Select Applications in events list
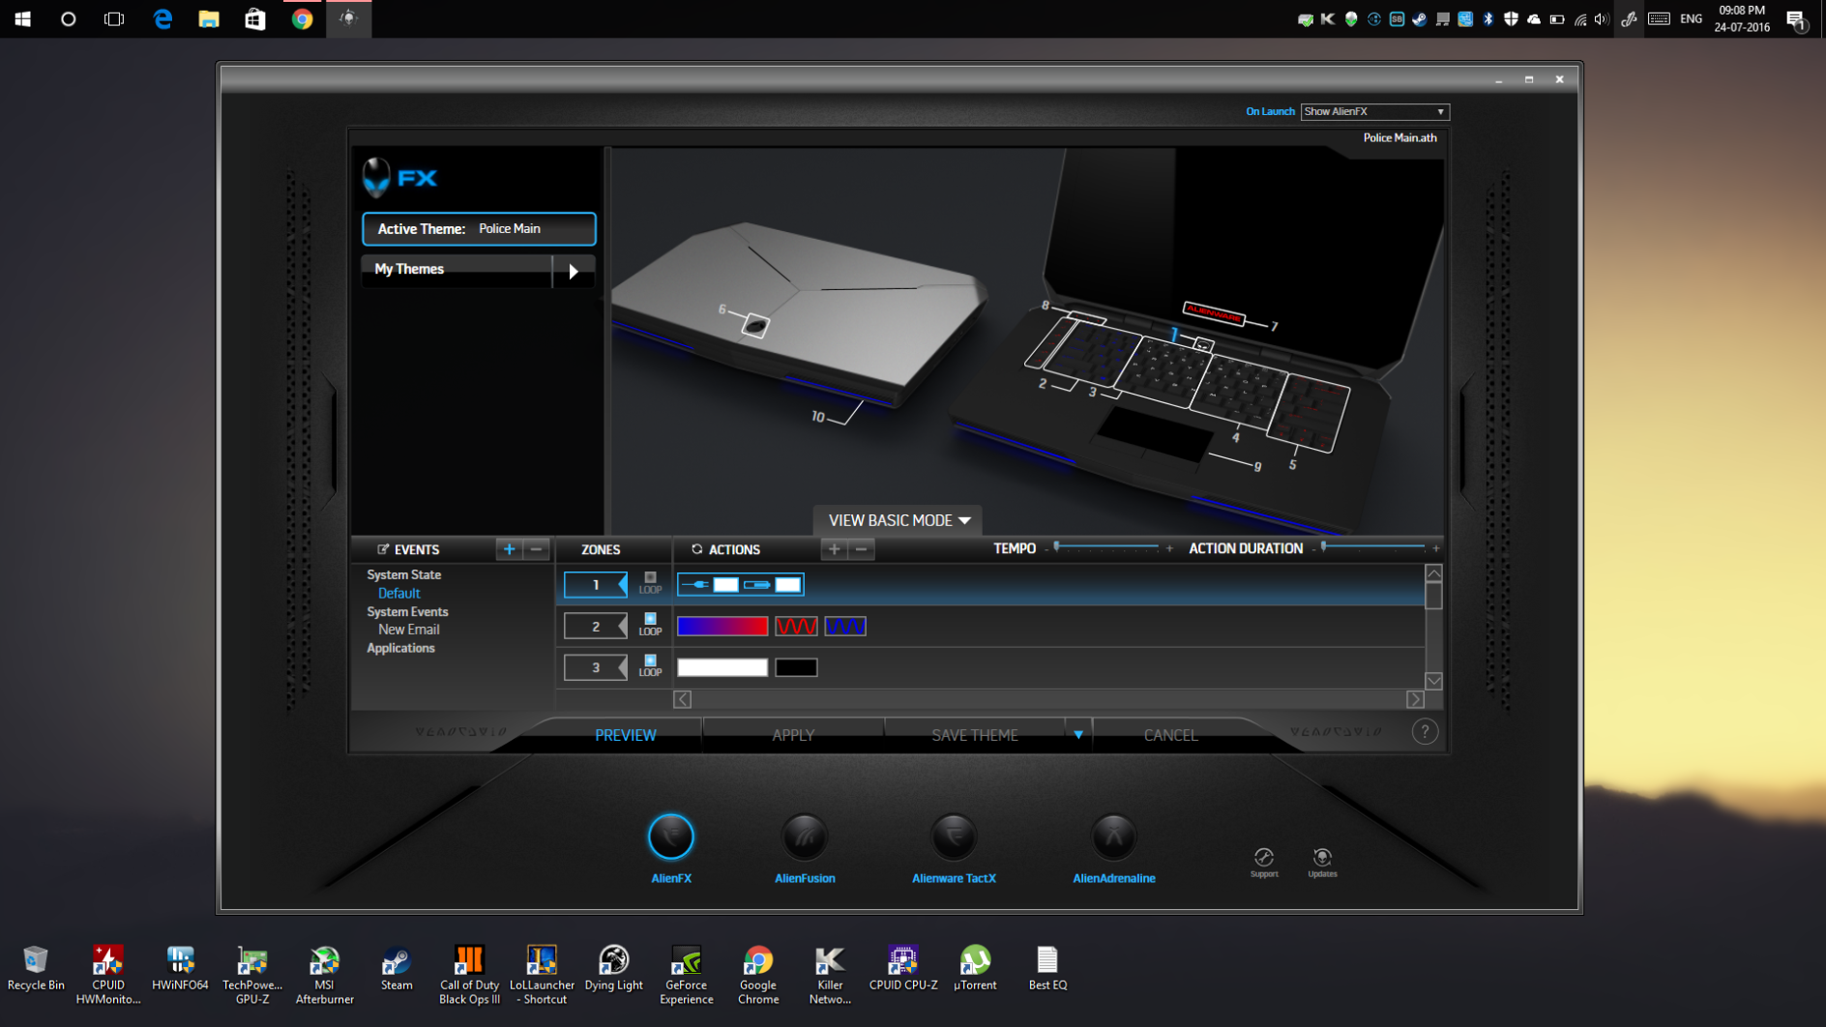The height and width of the screenshot is (1027, 1826). coord(400,649)
